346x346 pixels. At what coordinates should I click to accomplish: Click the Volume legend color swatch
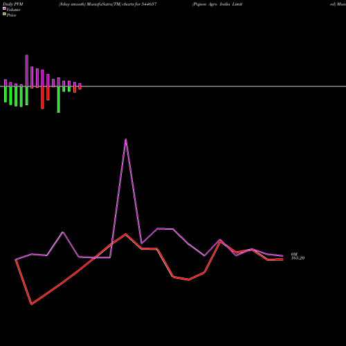point(4,8)
